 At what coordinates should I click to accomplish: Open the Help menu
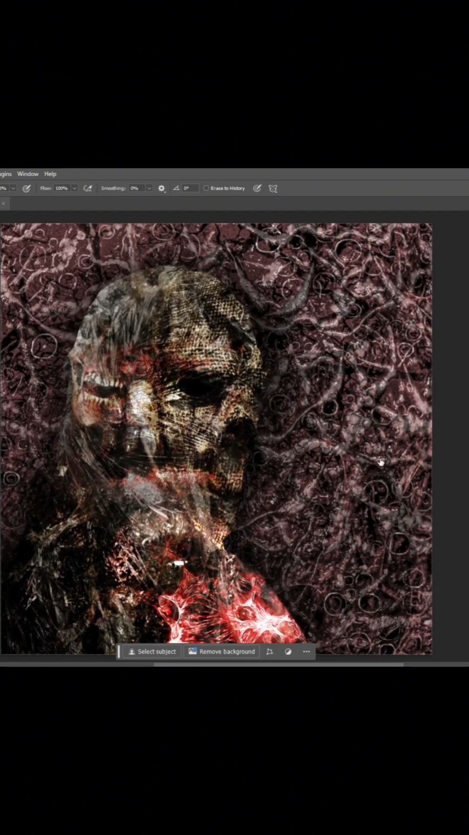click(x=50, y=174)
